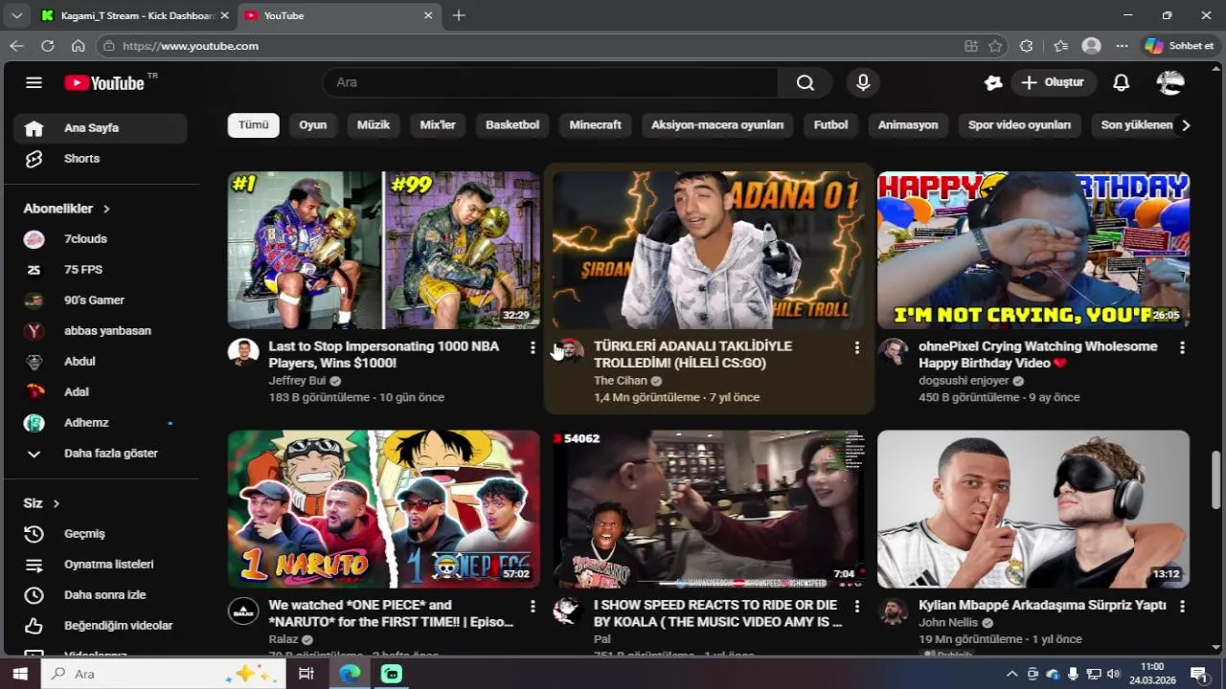Open Adhemz subscription channel
This screenshot has height=689, width=1226.
(x=100, y=422)
